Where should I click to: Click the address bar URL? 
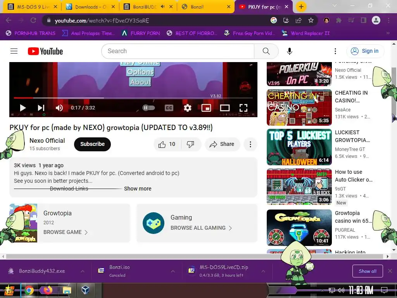(x=102, y=21)
